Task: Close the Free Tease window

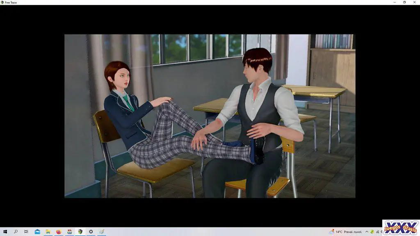Action: click(415, 2)
